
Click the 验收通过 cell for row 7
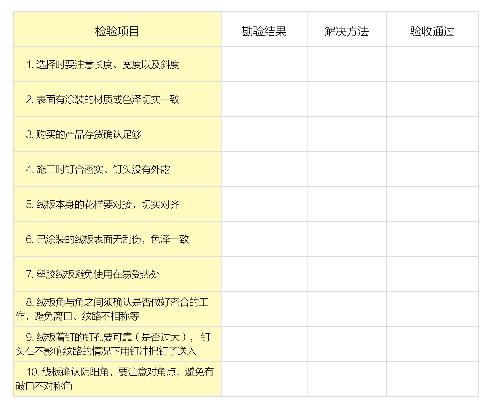(432, 274)
